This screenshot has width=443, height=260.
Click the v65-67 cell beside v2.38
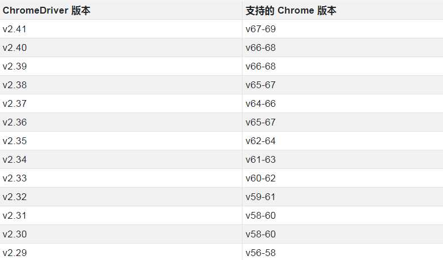click(342, 85)
